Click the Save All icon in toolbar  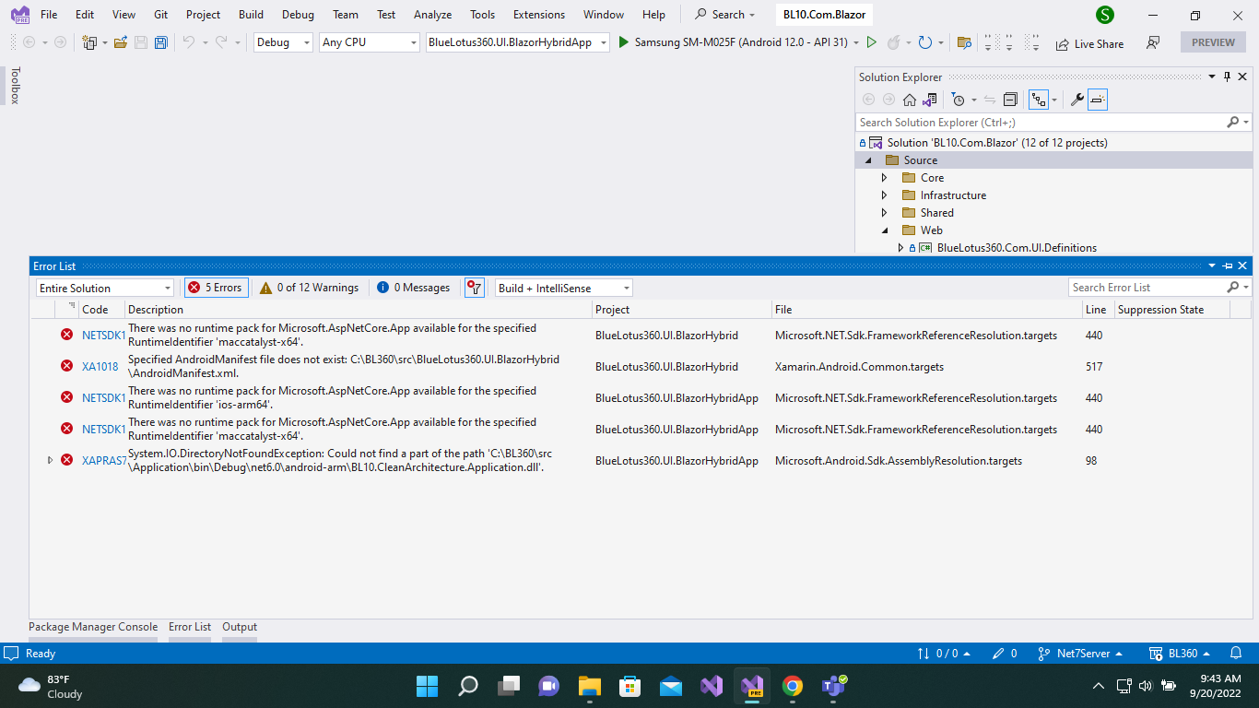tap(160, 42)
